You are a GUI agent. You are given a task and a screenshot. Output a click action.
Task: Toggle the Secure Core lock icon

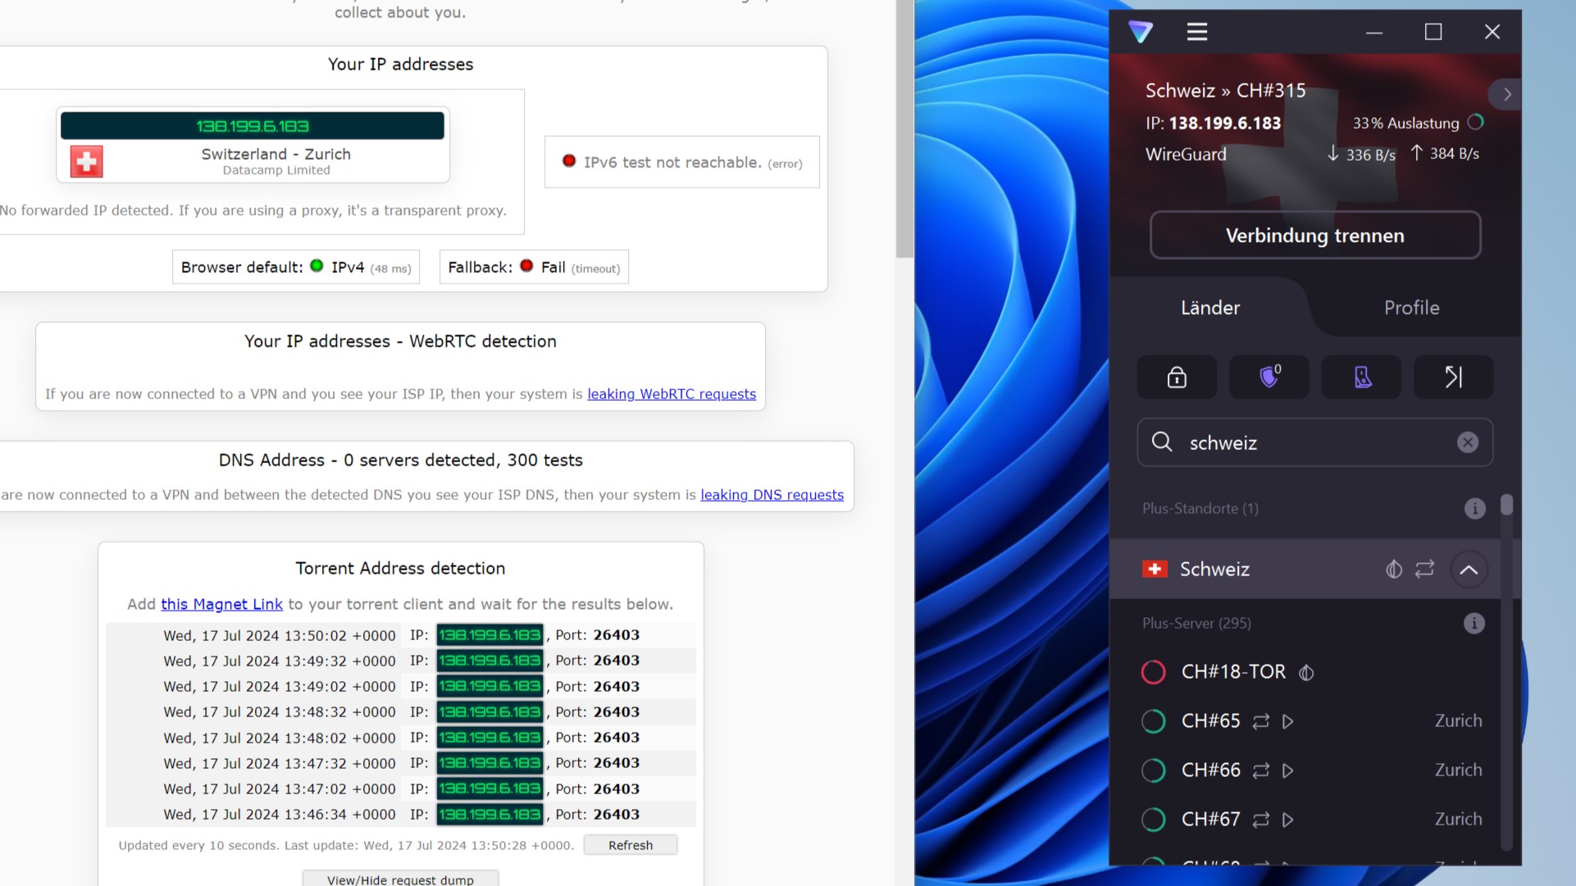pyautogui.click(x=1177, y=377)
